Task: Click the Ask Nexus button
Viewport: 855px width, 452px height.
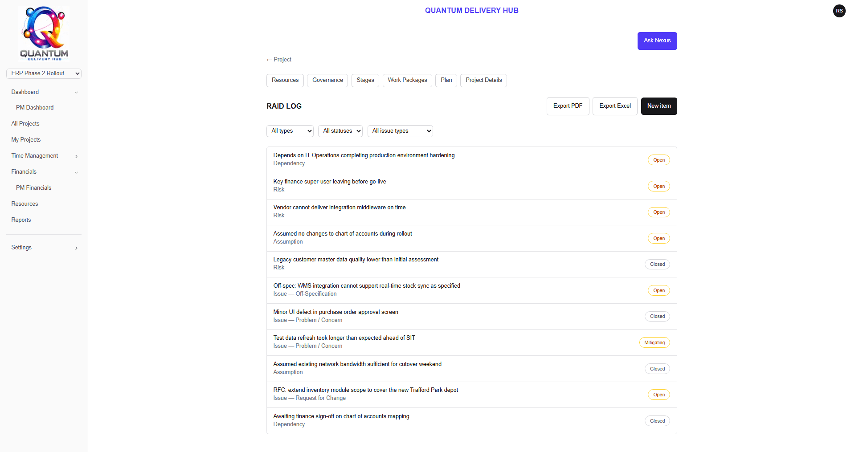Action: click(657, 41)
